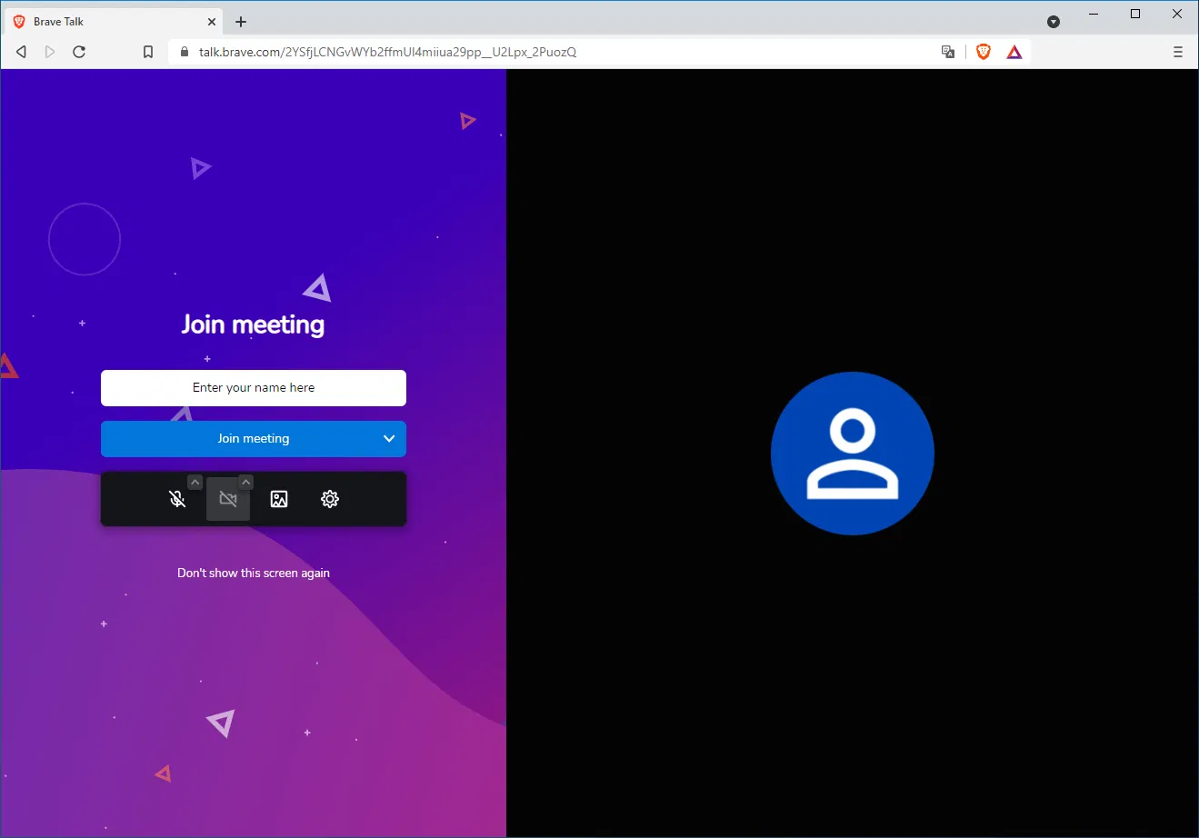Unmute the microphone in the prejoin toolbar
This screenshot has height=838, width=1199.
coord(177,499)
